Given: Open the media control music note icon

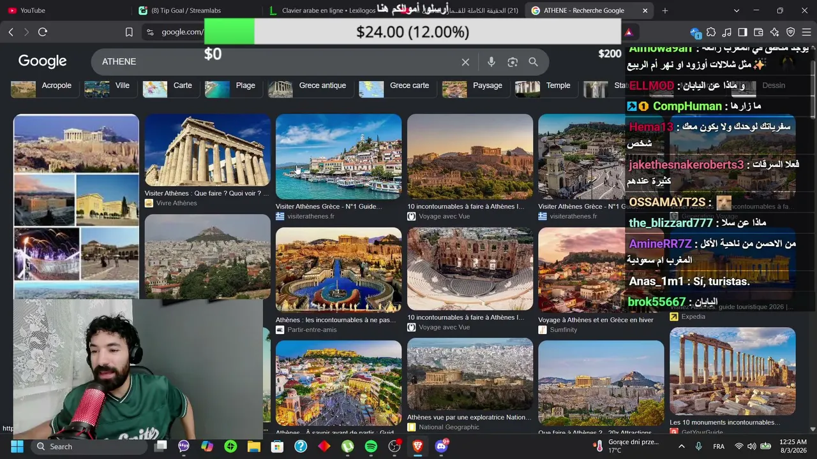Looking at the screenshot, I should [727, 32].
